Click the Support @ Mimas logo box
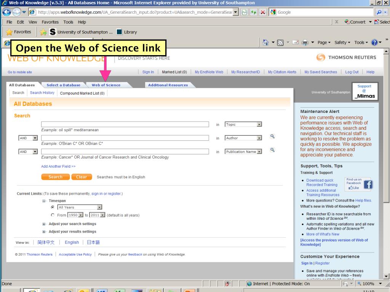Image resolution: width=390 pixels, height=292 pixels. [x=365, y=92]
